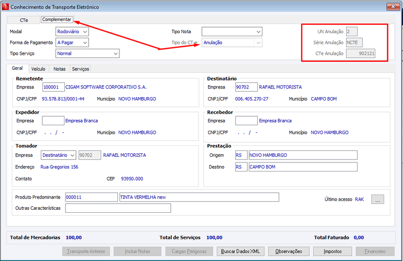Viewport: 403px width, 261px height.
Task: Click the Financeiro button
Action: point(375,251)
